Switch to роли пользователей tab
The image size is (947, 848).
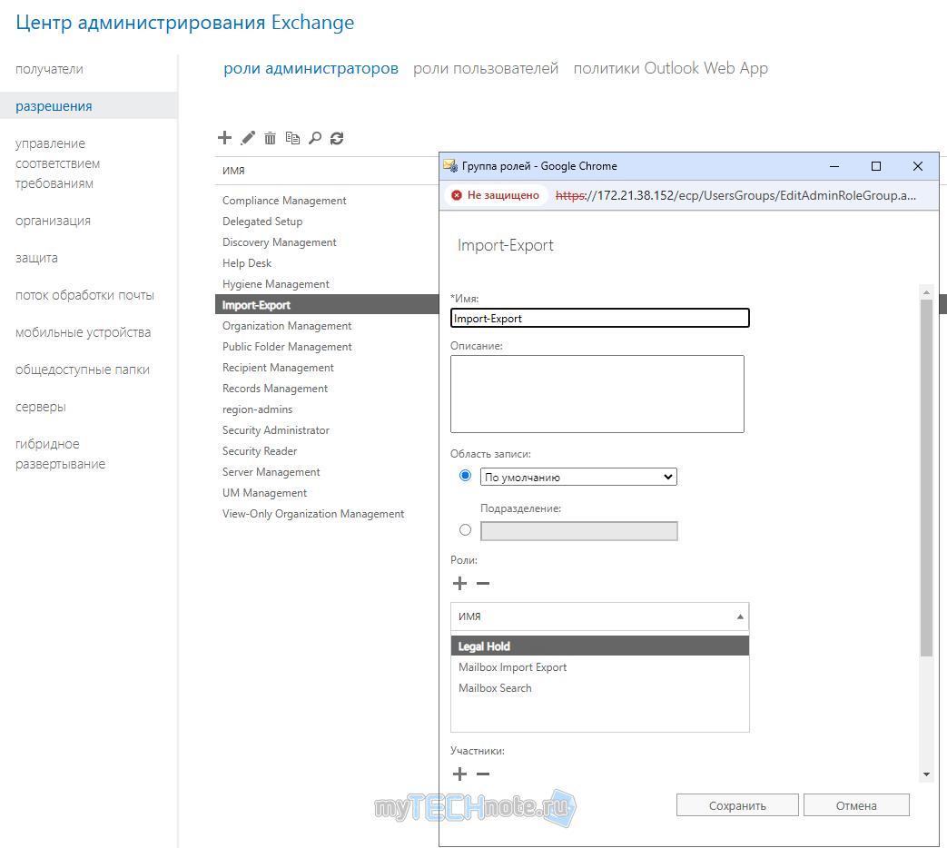coord(486,68)
